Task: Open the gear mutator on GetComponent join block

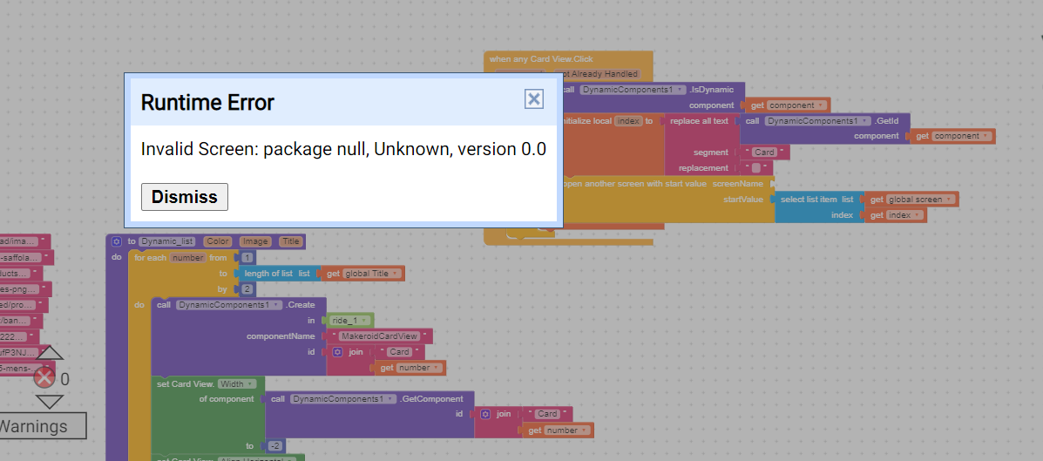Action: pos(485,414)
